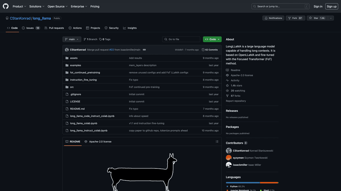341x191 pixels.
Task: Open syzymon contributor profile
Action: (238, 158)
